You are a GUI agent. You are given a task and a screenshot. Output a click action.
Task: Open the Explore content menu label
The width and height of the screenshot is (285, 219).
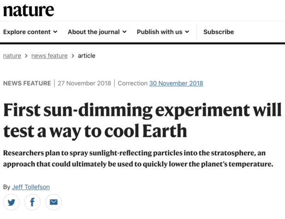tap(27, 32)
